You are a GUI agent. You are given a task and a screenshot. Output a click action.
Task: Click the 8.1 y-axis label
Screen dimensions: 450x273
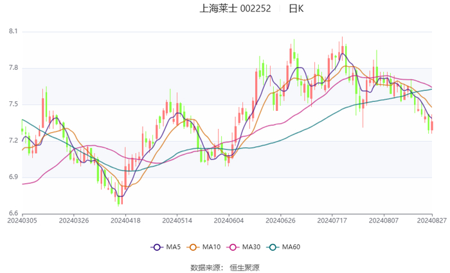pos(14,31)
